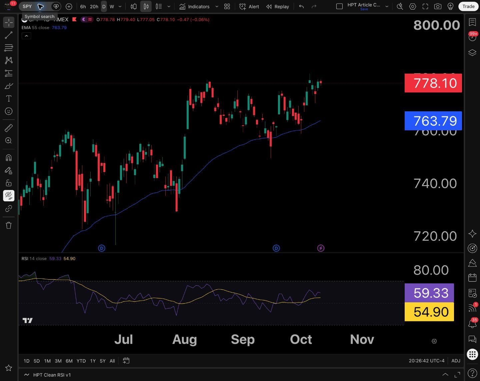Click the zoom in magnifier tool
This screenshot has width=480, height=381.
coord(9,141)
